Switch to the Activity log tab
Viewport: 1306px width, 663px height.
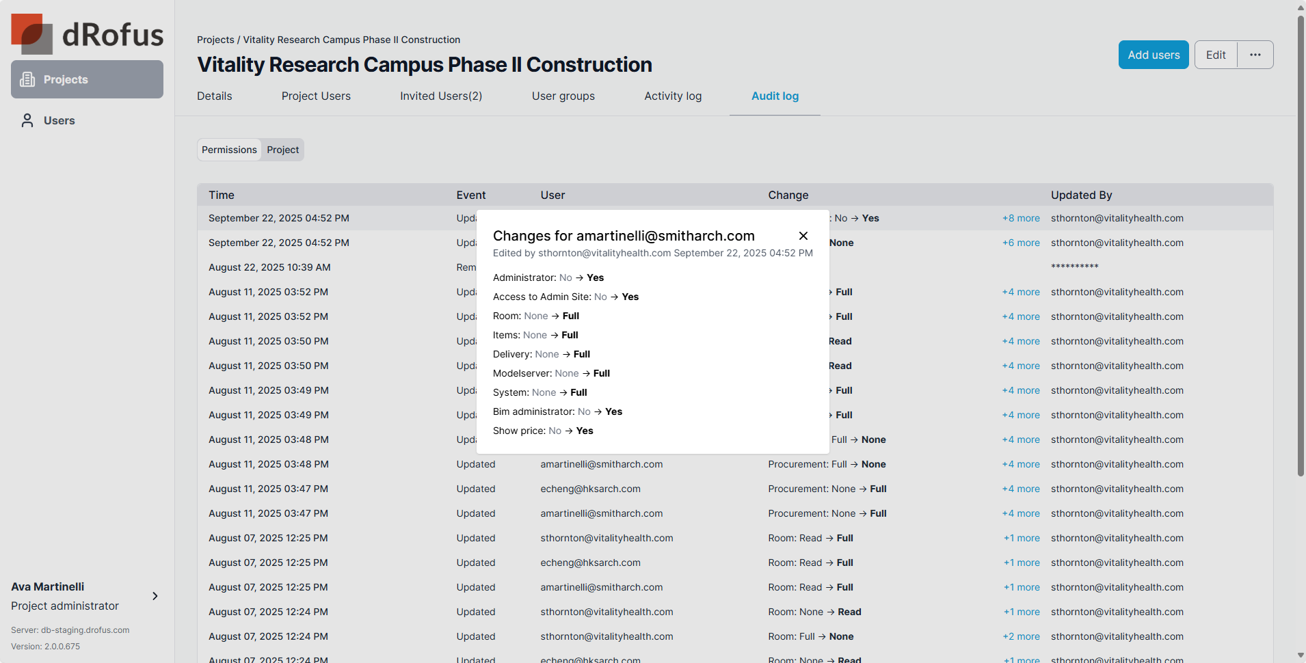672,96
